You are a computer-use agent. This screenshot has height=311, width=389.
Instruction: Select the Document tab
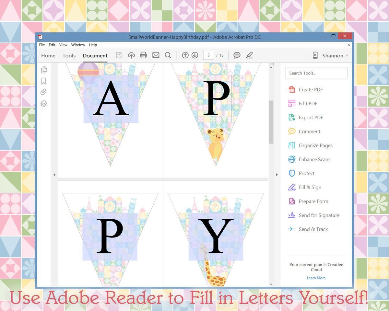coord(95,56)
